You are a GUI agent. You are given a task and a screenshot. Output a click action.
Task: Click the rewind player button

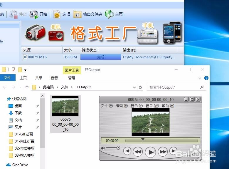click(x=138, y=152)
